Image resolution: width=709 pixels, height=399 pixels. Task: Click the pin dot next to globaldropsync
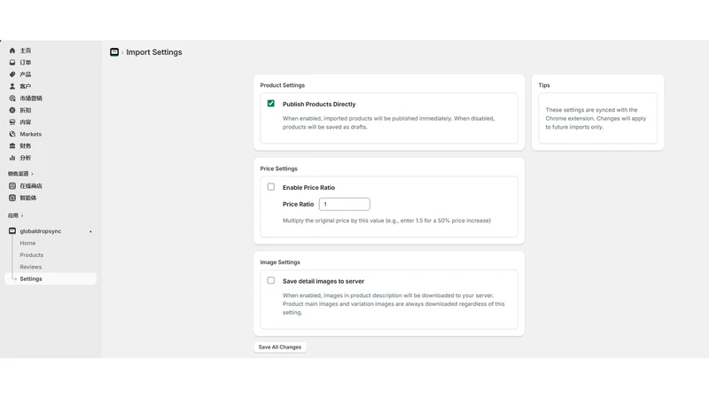(x=90, y=231)
